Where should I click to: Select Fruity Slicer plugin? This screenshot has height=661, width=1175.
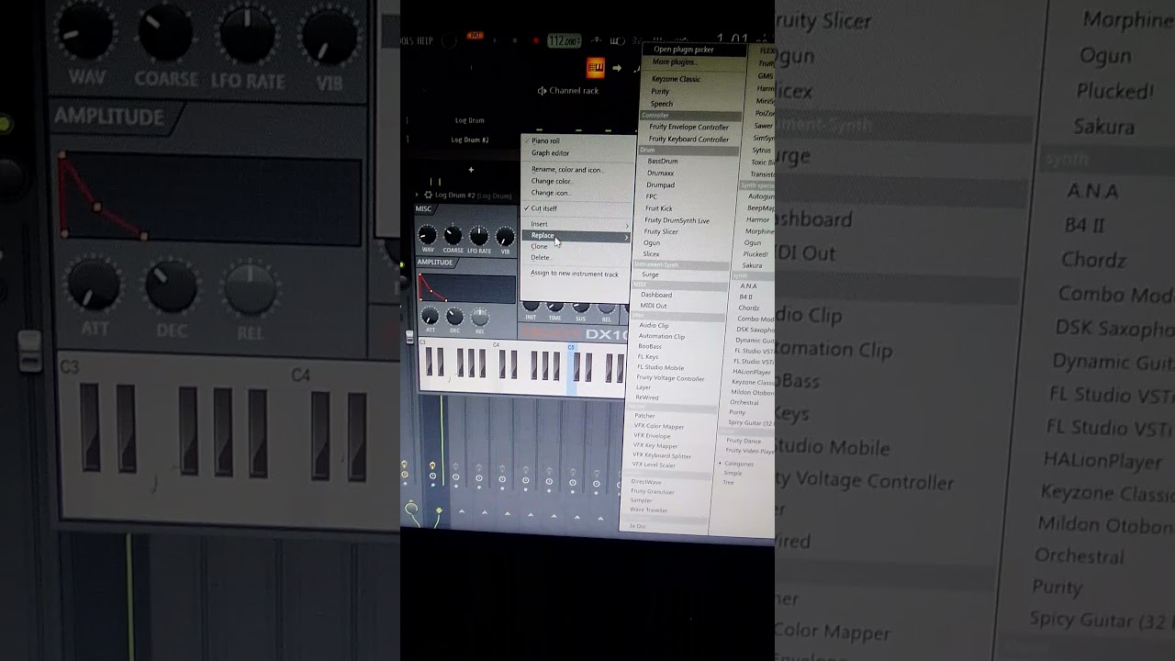(661, 232)
